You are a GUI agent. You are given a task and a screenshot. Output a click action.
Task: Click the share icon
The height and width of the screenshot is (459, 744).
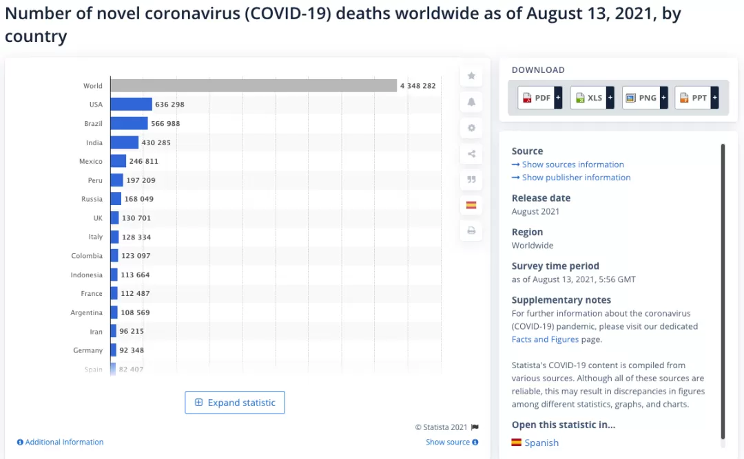coord(471,153)
